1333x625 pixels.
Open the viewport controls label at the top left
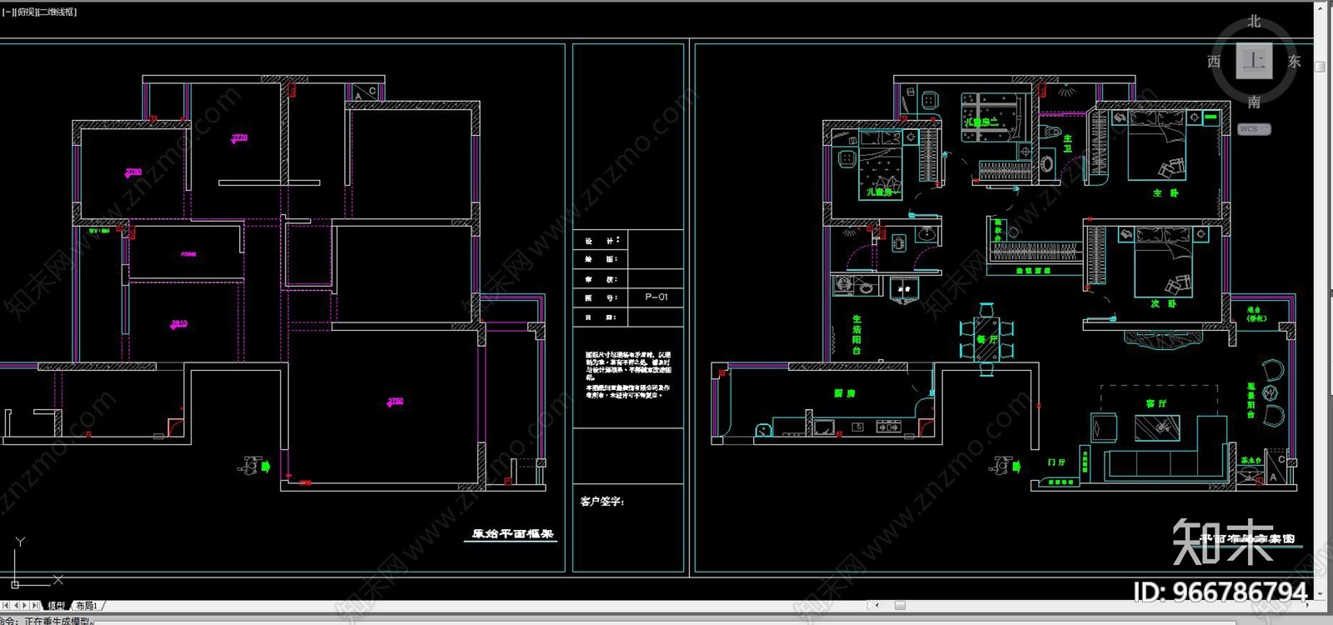click(40, 12)
